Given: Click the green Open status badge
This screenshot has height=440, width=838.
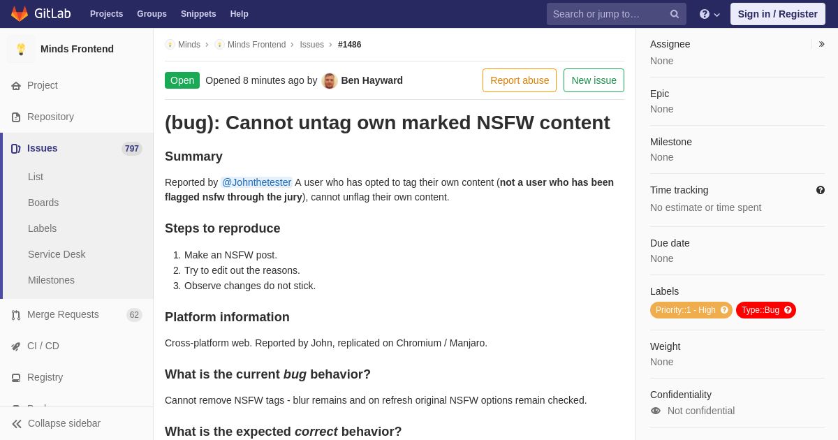Looking at the screenshot, I should pos(182,80).
